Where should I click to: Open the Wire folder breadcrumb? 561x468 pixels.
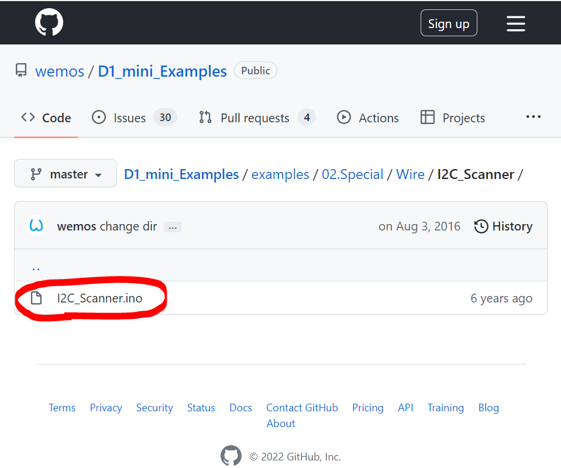pyautogui.click(x=410, y=174)
